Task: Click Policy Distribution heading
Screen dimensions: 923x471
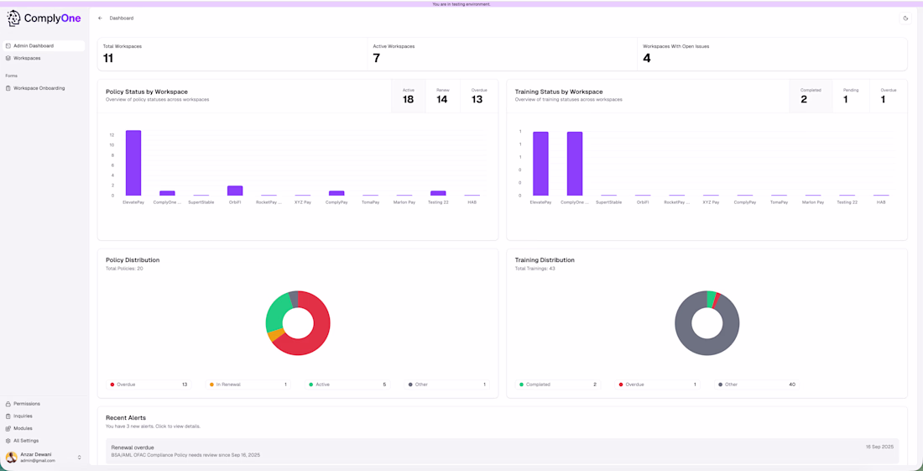Action: point(133,259)
